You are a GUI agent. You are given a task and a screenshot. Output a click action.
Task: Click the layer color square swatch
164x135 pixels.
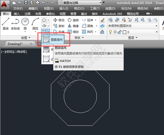pyautogui.click(x=124, y=32)
